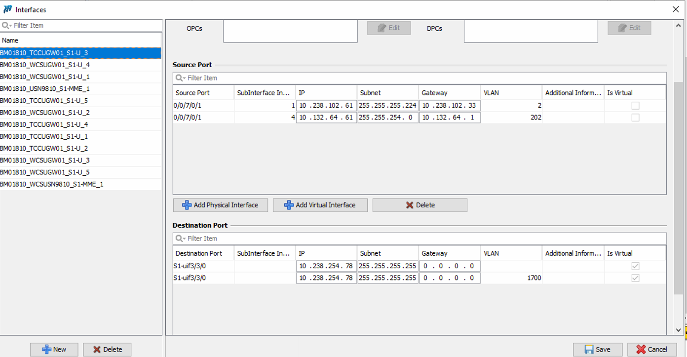Screen dimensions: 687x357
Task: Select BM01810_USN9810_S1-MME_1 in interface list
Action: [x=45, y=89]
